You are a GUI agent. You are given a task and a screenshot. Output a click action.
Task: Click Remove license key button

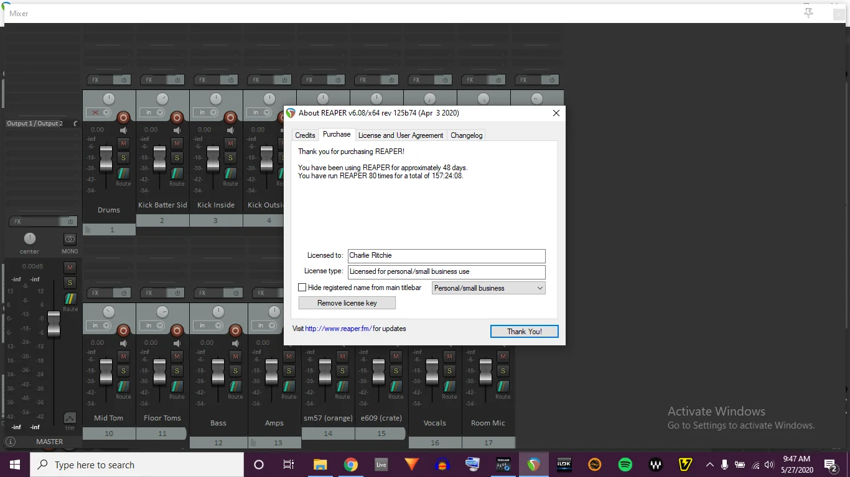(x=347, y=303)
